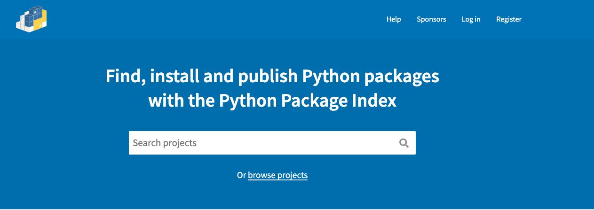Submit search using the magnifier button
The width and height of the screenshot is (594, 210).
[404, 143]
